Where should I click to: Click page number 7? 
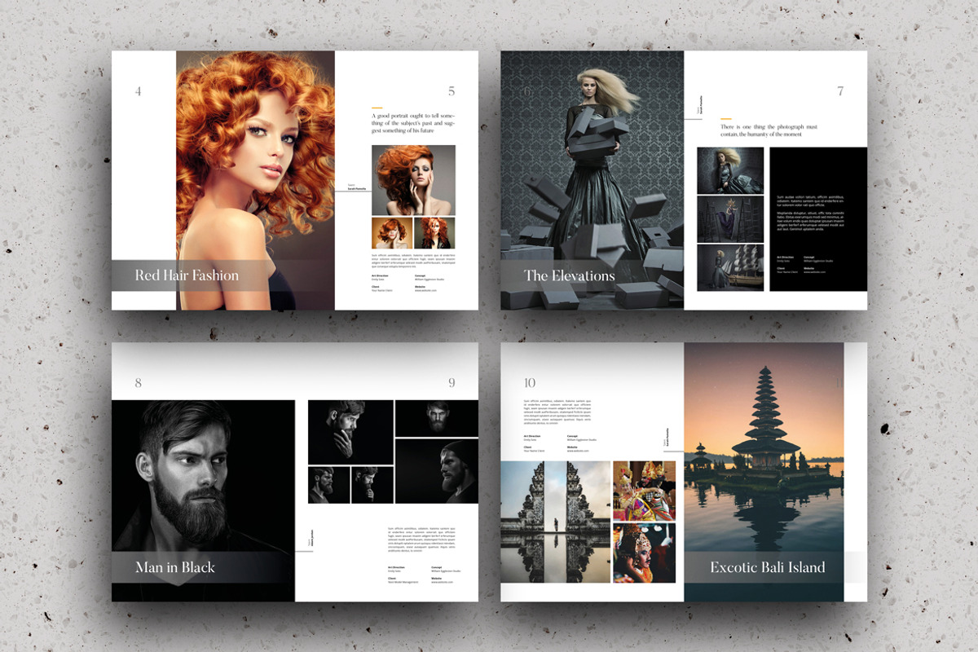click(840, 91)
